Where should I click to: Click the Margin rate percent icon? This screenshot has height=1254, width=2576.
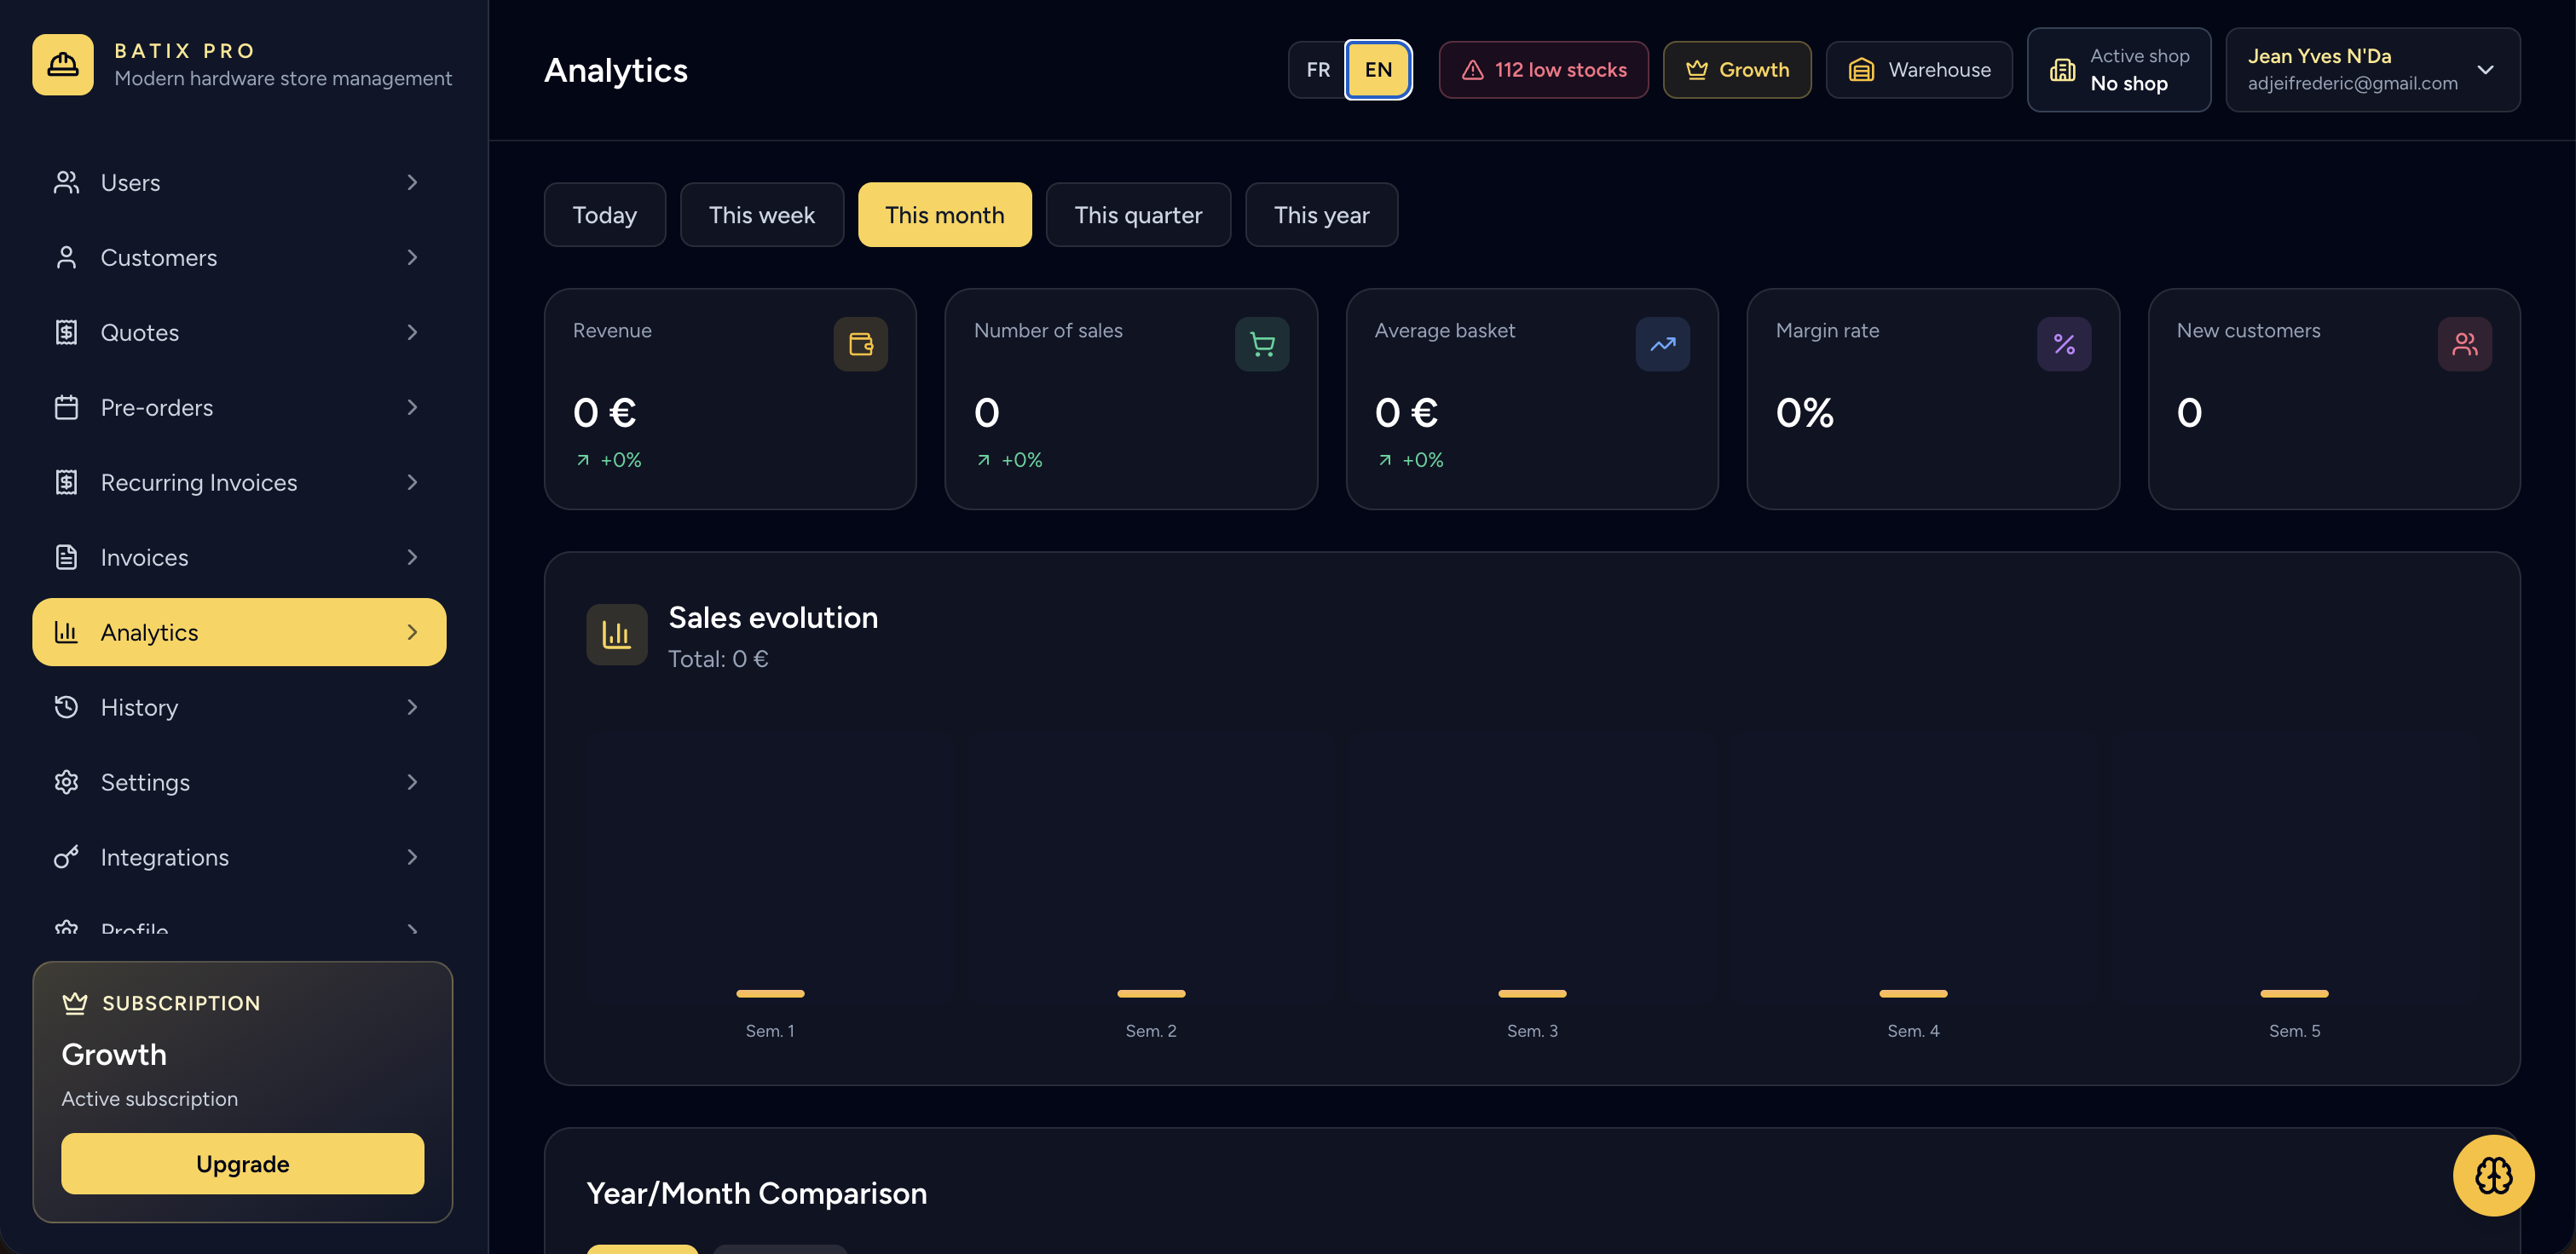tap(2064, 343)
